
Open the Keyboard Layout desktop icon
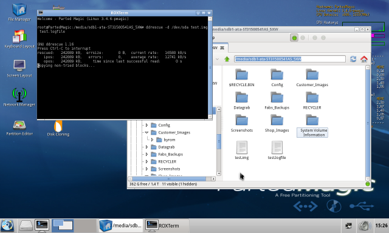tap(19, 39)
